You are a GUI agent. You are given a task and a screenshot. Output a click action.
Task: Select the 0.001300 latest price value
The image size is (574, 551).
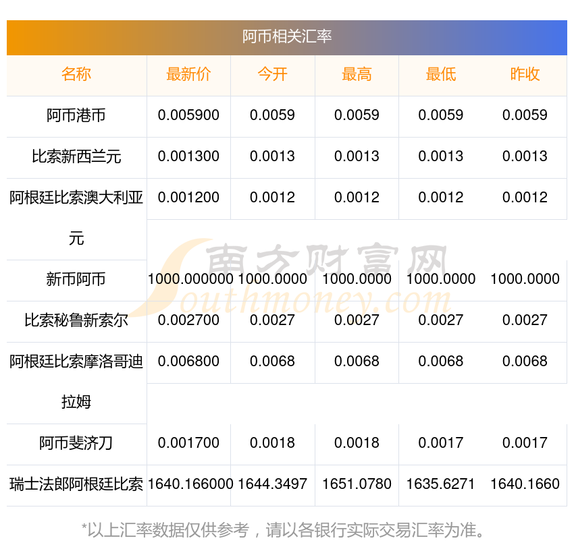pyautogui.click(x=188, y=156)
